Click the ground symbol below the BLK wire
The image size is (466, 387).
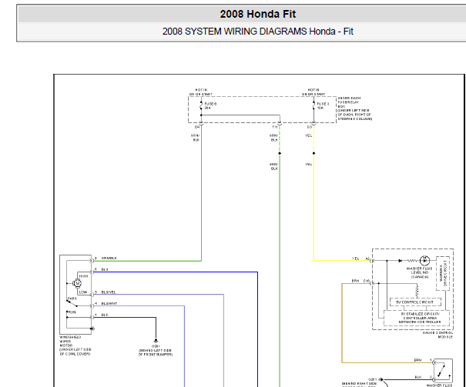[156, 341]
